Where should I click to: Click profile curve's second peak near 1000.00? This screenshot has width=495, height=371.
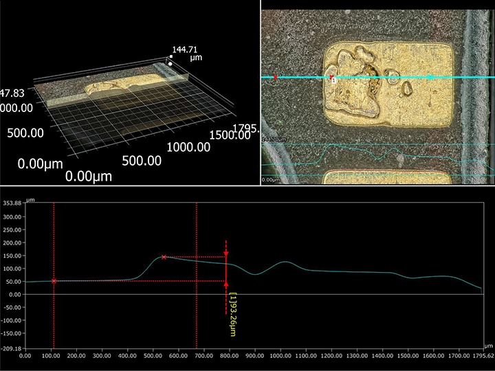click(x=285, y=262)
